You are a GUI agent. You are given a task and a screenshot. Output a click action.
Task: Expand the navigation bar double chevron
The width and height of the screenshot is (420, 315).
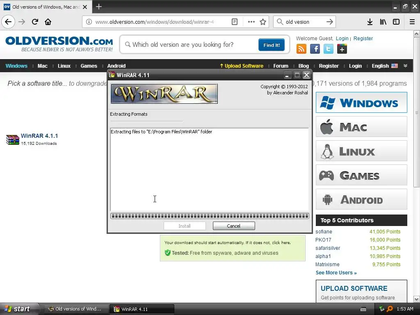click(405, 66)
